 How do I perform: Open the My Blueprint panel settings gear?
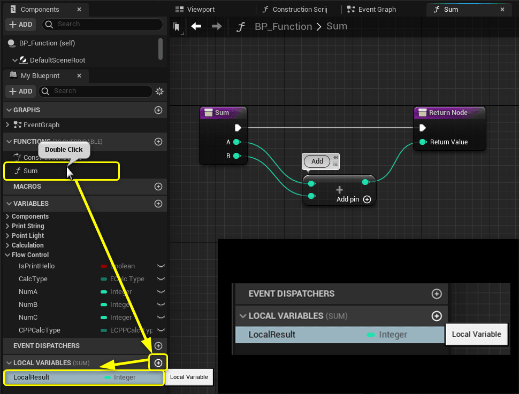pos(159,91)
